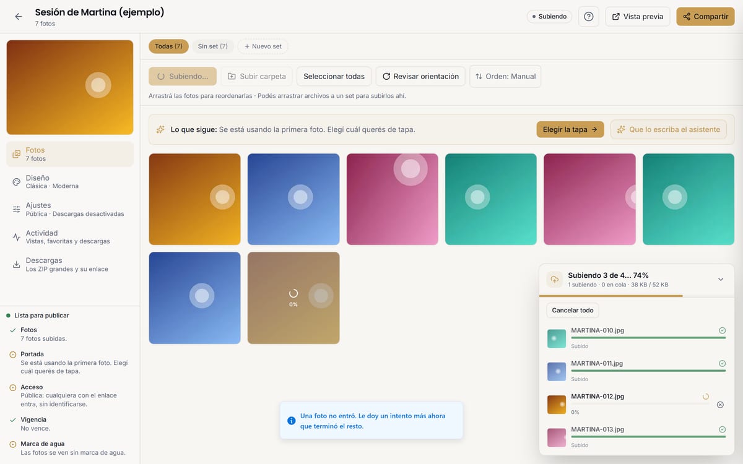Viewport: 743px width, 464px height.
Task: Click the pending icon beside Portada in checklist
Action: (13, 354)
